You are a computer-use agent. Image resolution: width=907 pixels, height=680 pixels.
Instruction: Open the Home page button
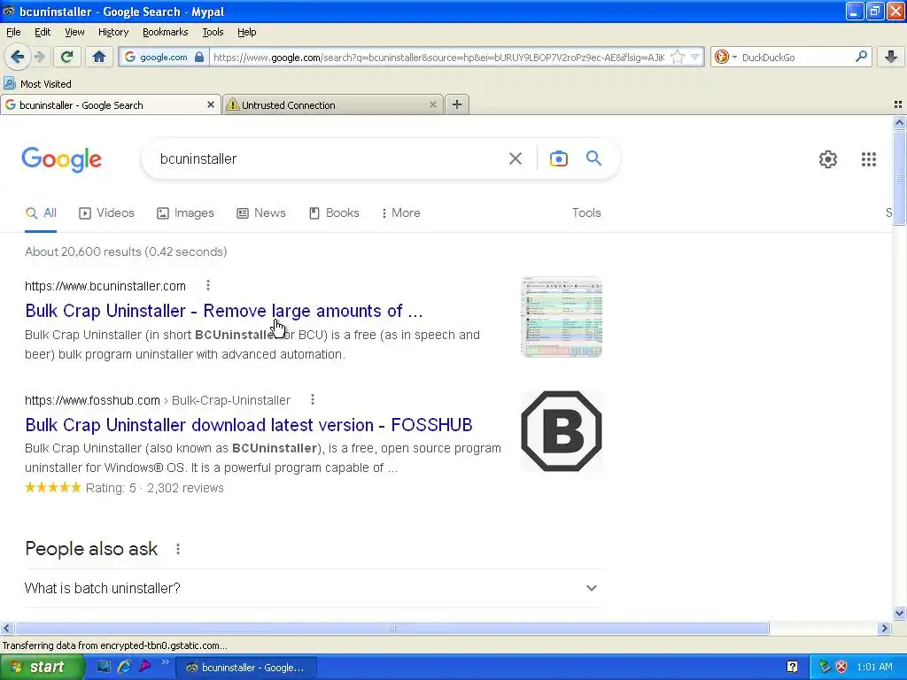tap(99, 57)
